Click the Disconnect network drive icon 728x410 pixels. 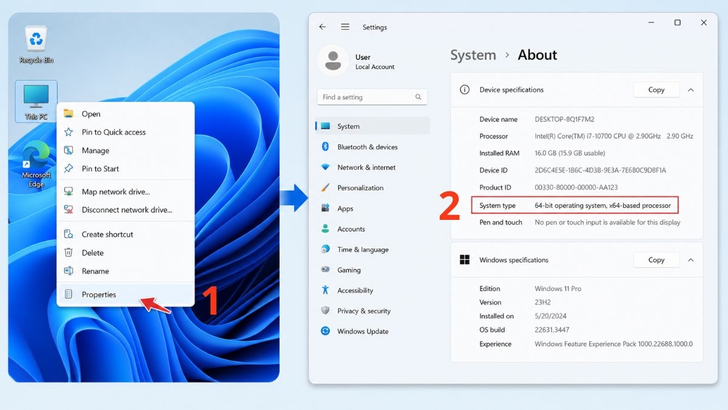pyautogui.click(x=69, y=210)
